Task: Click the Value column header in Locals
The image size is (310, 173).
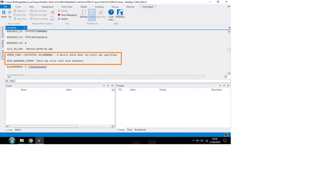Action: tap(69, 90)
